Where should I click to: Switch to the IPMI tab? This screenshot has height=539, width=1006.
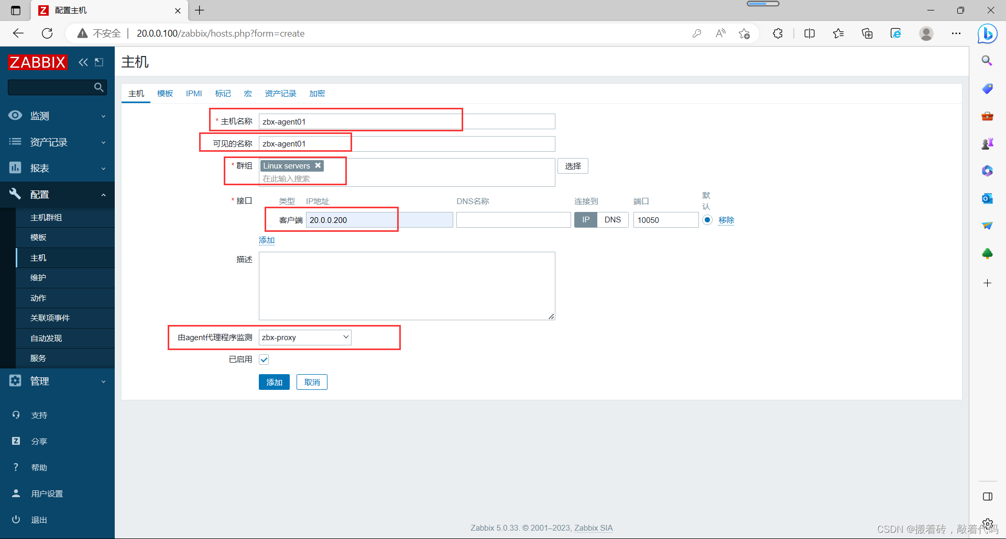194,93
